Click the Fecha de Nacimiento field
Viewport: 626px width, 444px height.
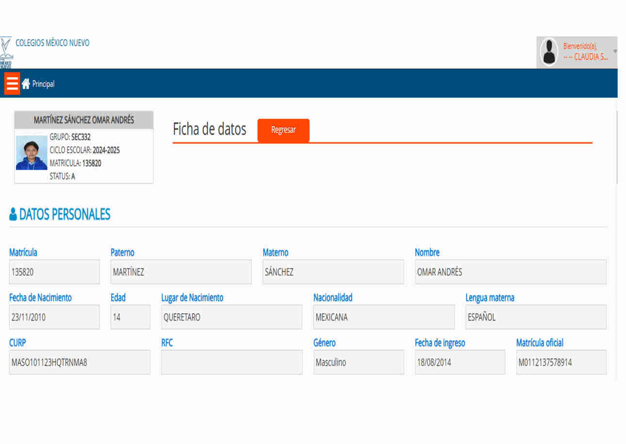pyautogui.click(x=54, y=317)
